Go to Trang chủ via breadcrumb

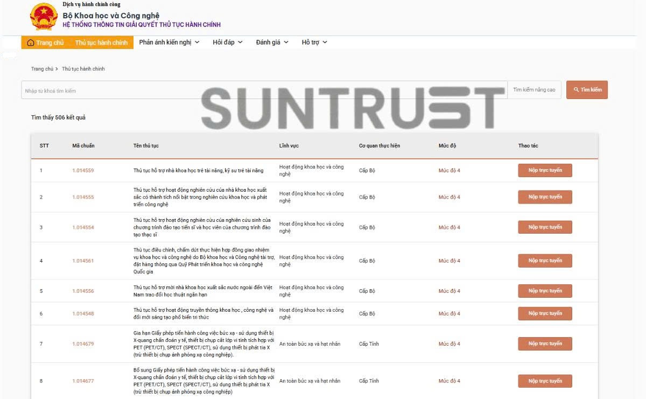42,69
